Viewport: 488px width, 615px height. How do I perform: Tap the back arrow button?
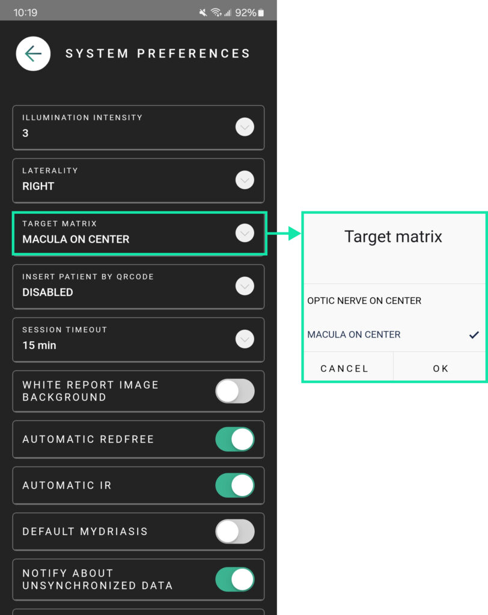pyautogui.click(x=33, y=53)
